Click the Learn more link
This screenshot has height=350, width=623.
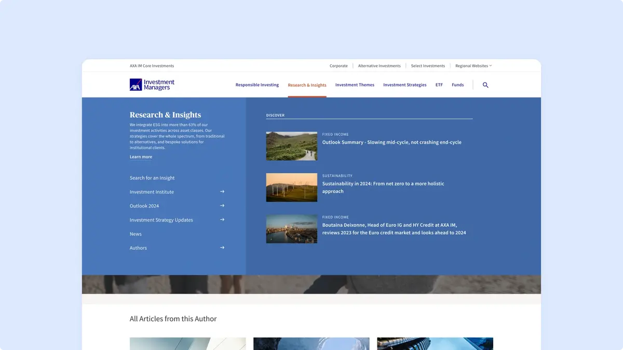point(141,157)
